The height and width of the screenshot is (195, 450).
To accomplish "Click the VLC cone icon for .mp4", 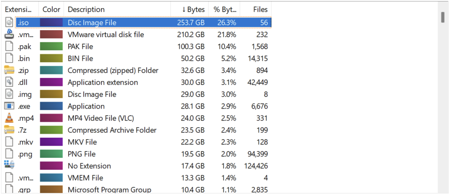I will tap(9, 118).
